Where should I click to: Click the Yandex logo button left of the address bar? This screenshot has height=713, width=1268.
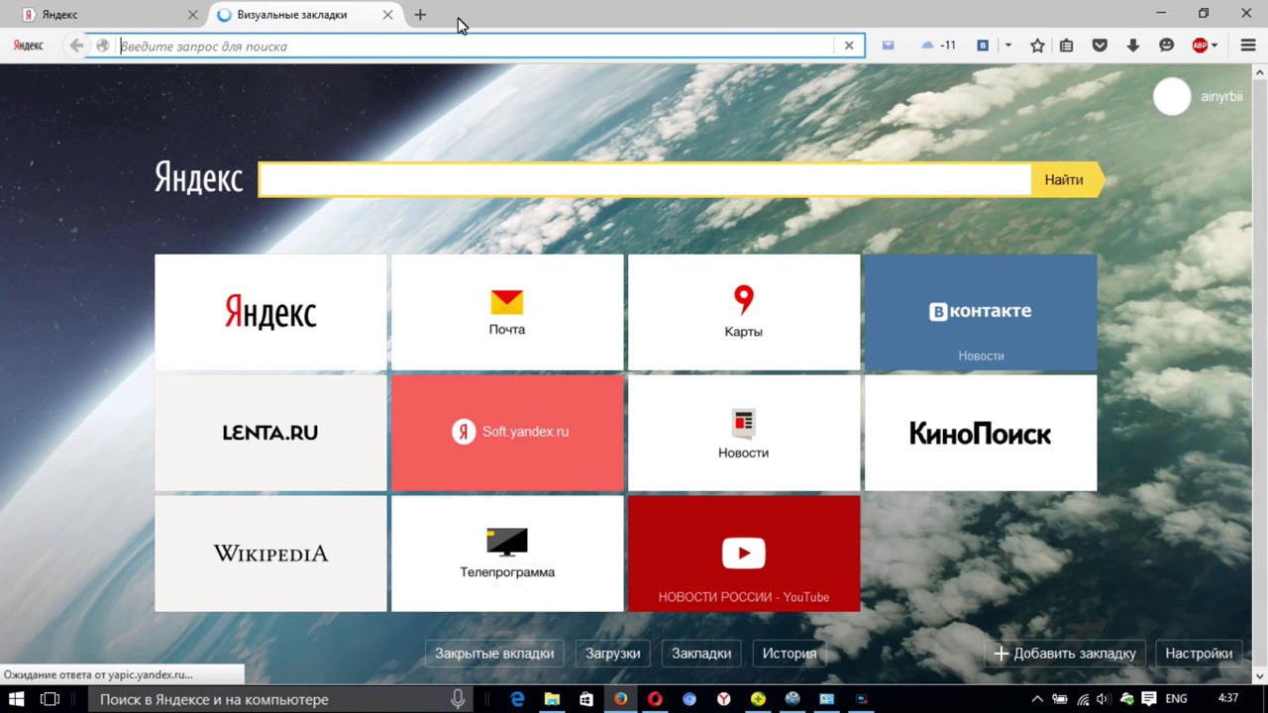coord(28,46)
